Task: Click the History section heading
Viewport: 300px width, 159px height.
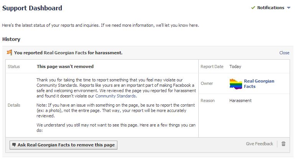Action: pos(11,39)
